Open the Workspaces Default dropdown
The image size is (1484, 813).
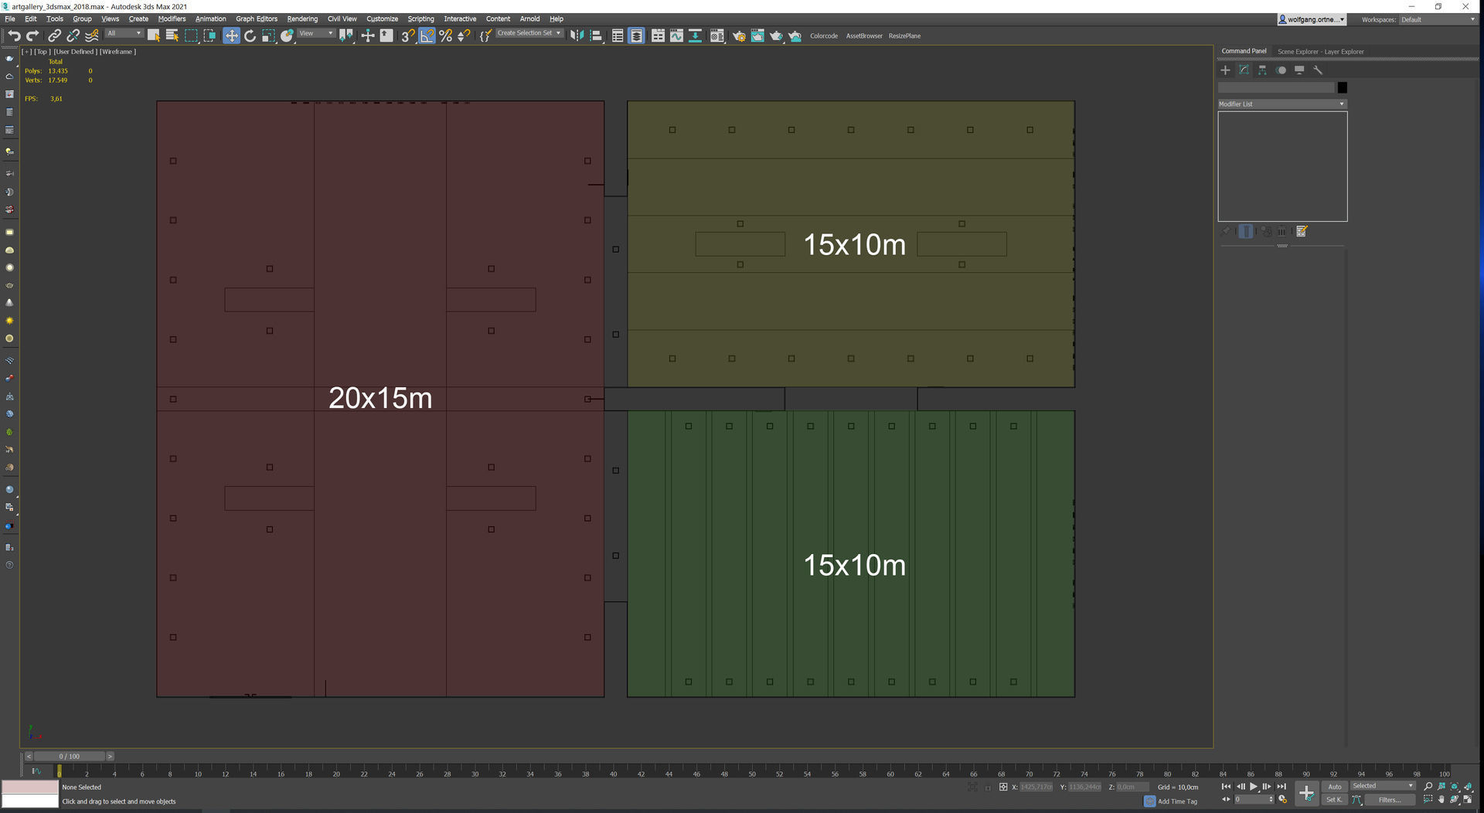(x=1438, y=19)
